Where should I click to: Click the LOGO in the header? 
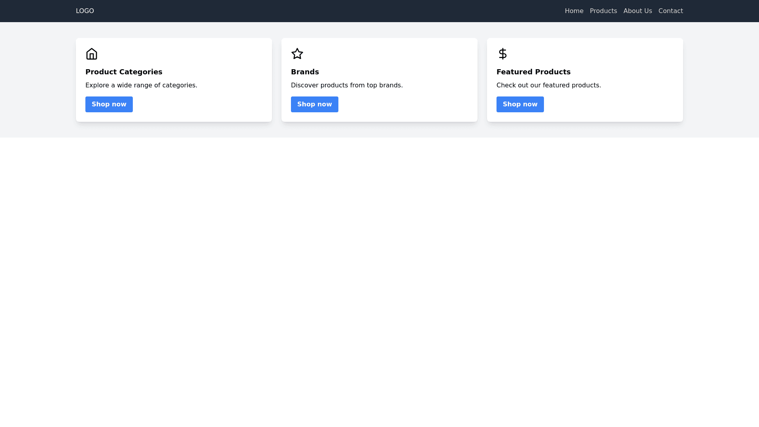(85, 11)
